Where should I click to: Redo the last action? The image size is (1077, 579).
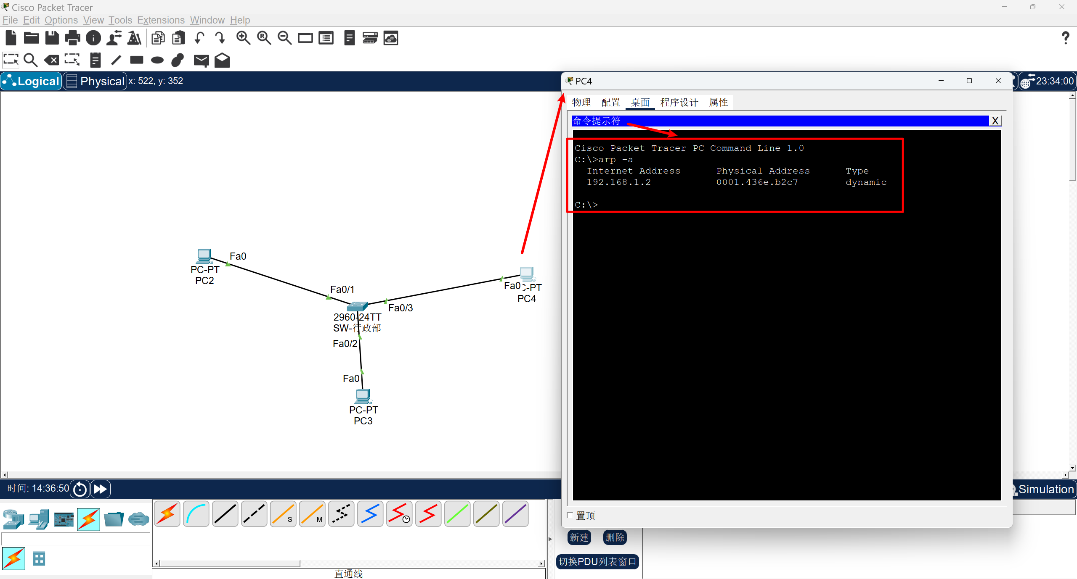220,38
